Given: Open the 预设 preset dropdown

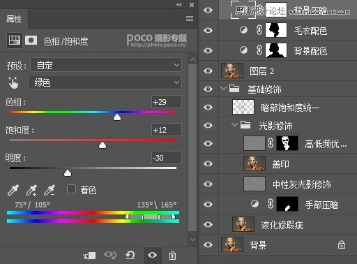Looking at the screenshot, I should tap(106, 65).
